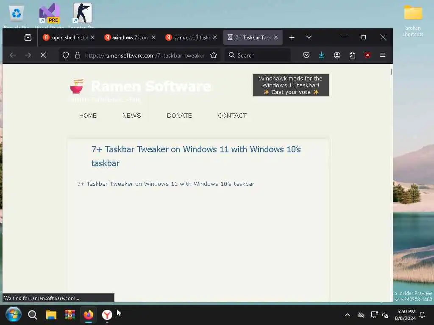434x325 pixels.
Task: Open the notifications bell
Action: (x=423, y=315)
